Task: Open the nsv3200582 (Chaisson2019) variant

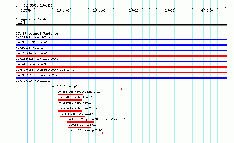Action: [77, 108]
